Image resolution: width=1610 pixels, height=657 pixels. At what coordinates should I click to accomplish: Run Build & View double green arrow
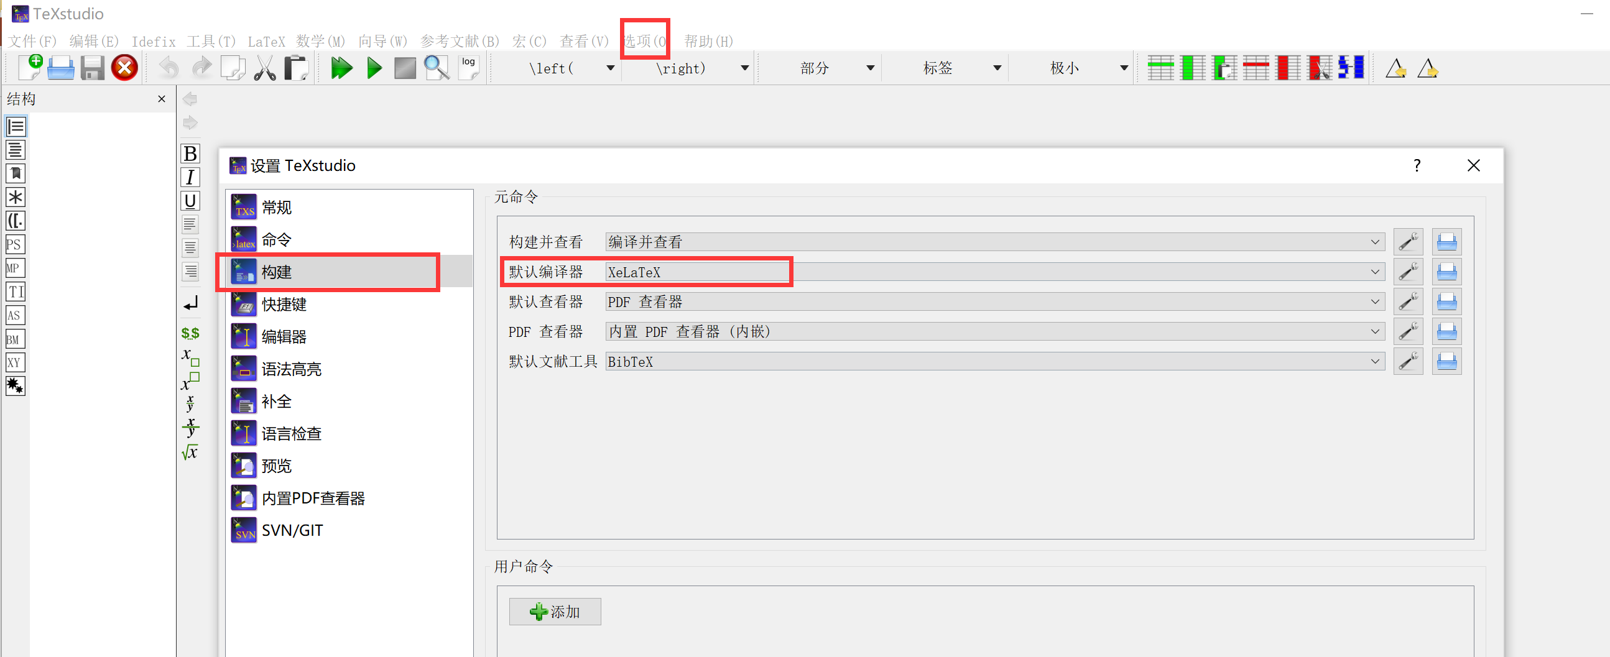(x=341, y=68)
